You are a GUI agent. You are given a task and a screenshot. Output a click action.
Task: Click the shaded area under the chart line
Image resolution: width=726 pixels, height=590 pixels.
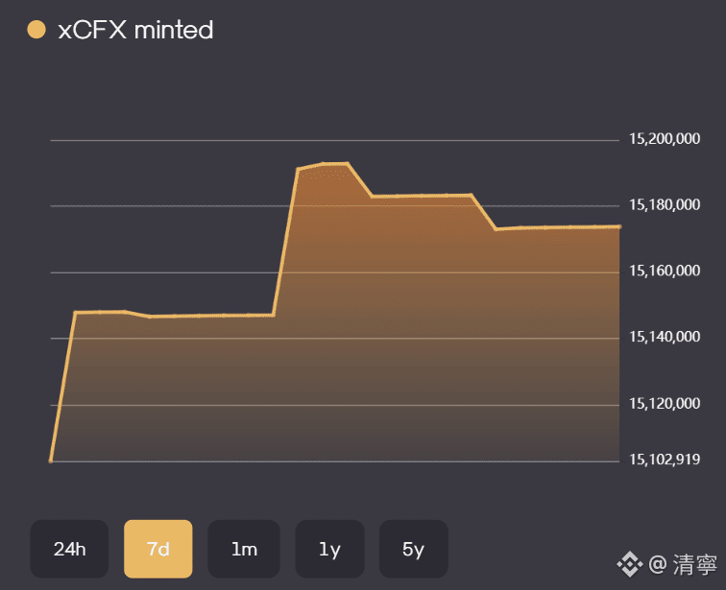pos(384,336)
